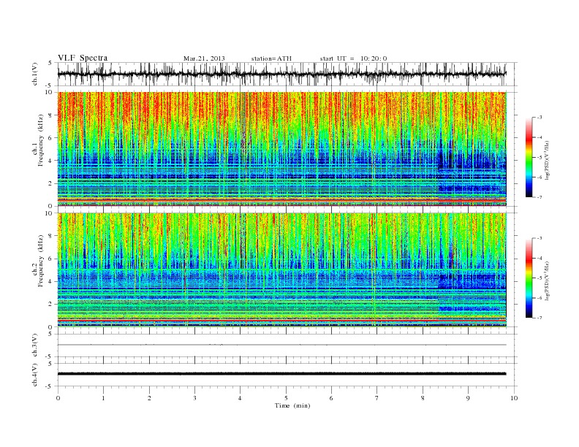Click the "5" upper tick of ch.3(V) axis

(x=50, y=334)
